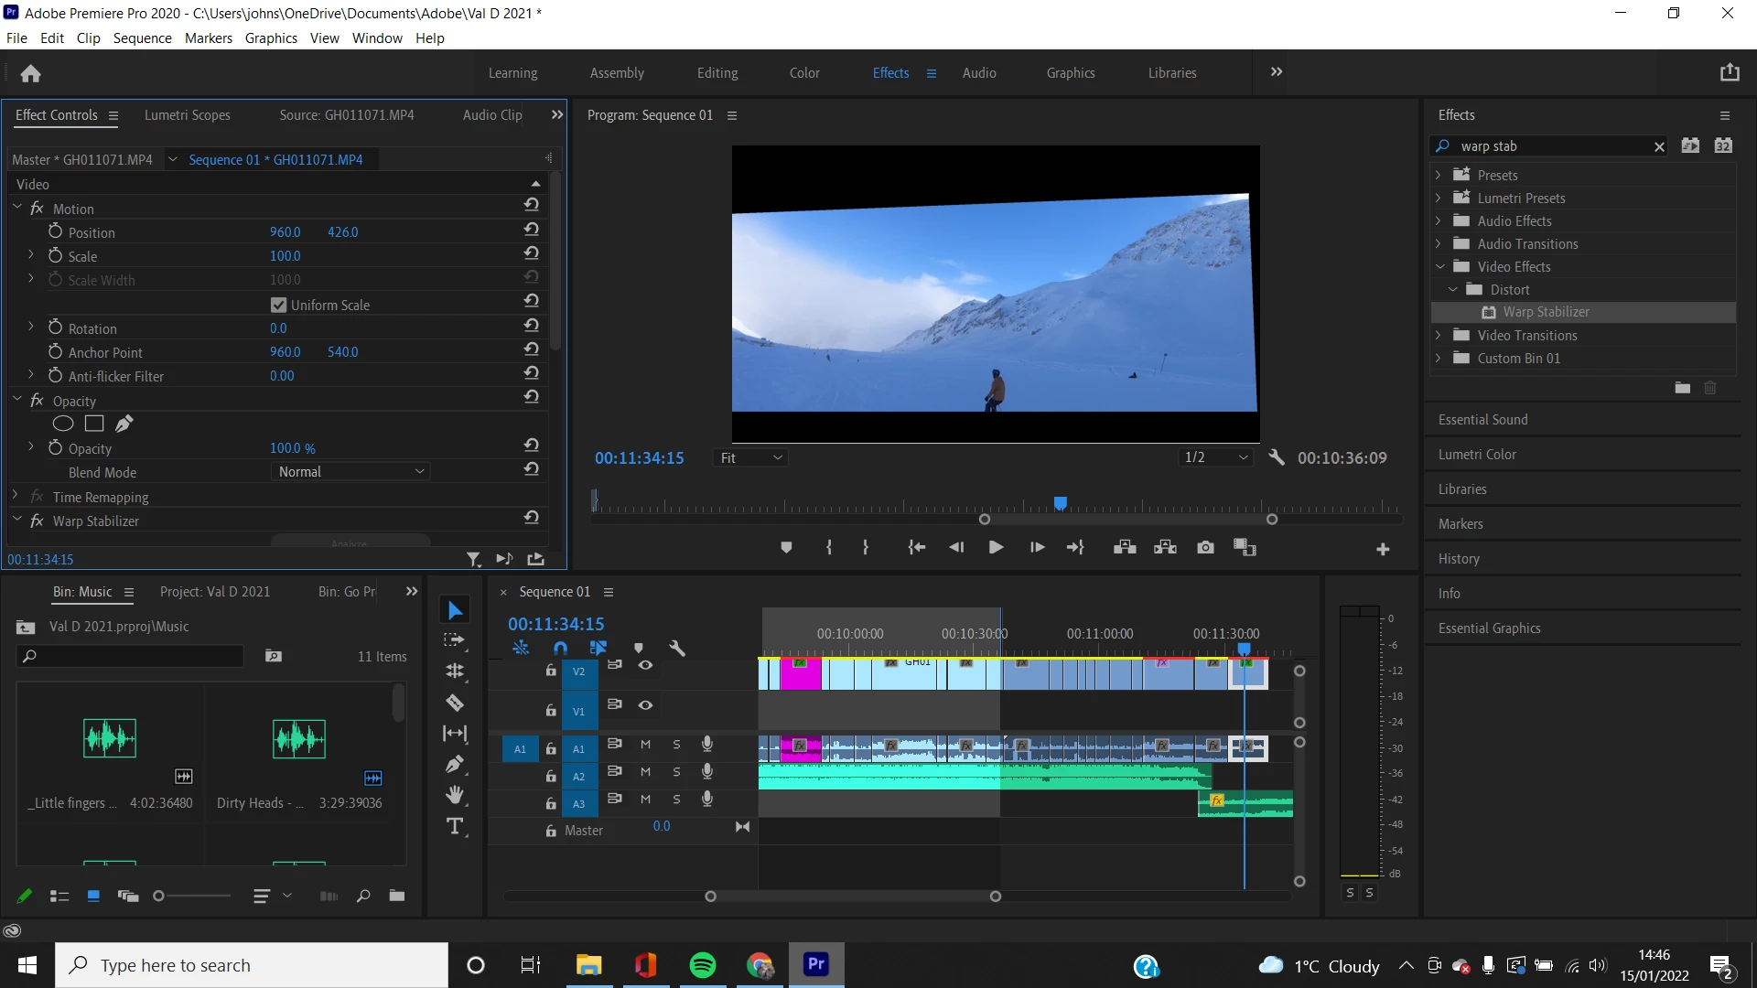Click the bin thumbnail zoom slider
The width and height of the screenshot is (1757, 988).
[158, 897]
